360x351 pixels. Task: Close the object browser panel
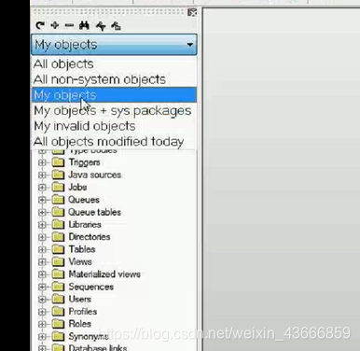[x=192, y=12]
